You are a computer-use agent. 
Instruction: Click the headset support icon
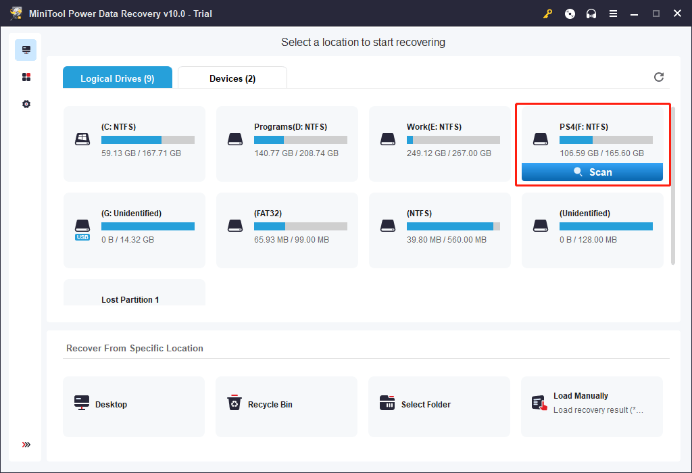[x=591, y=13]
